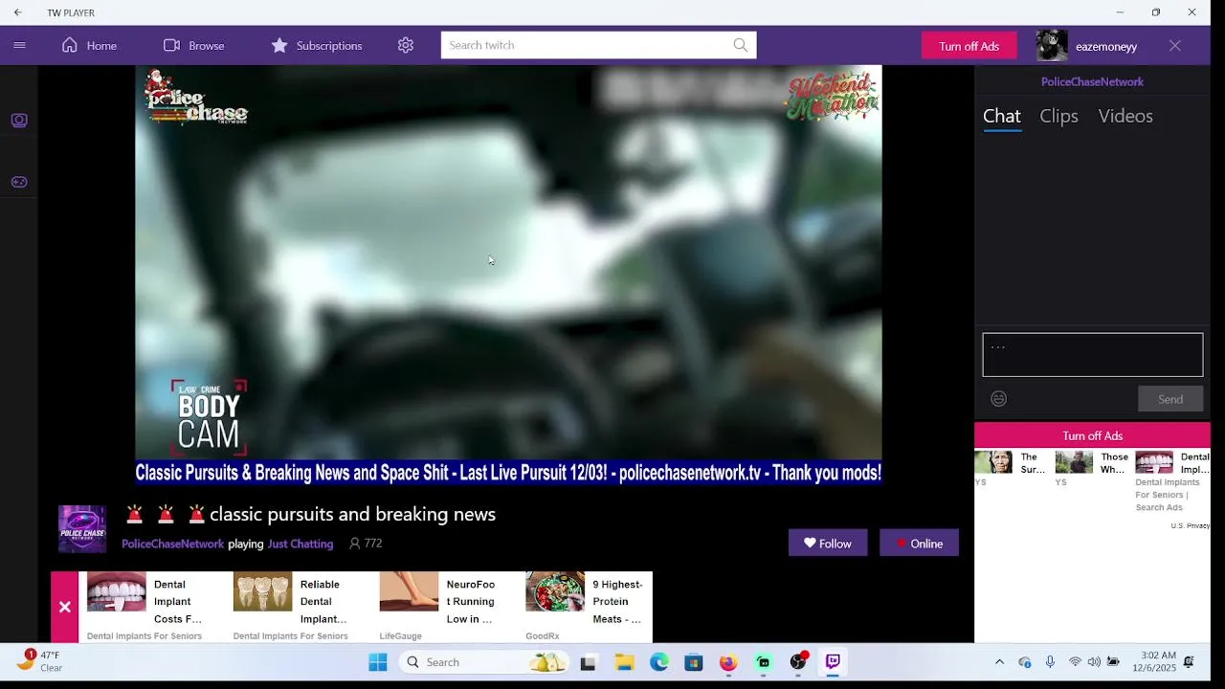Open the black Task View icon in taskbar
The height and width of the screenshot is (689, 1225).
click(589, 662)
